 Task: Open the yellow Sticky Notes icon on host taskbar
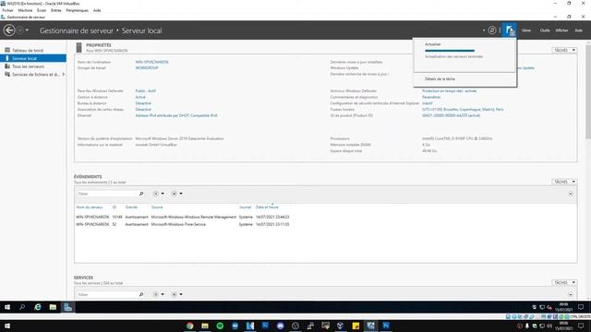coord(356,326)
